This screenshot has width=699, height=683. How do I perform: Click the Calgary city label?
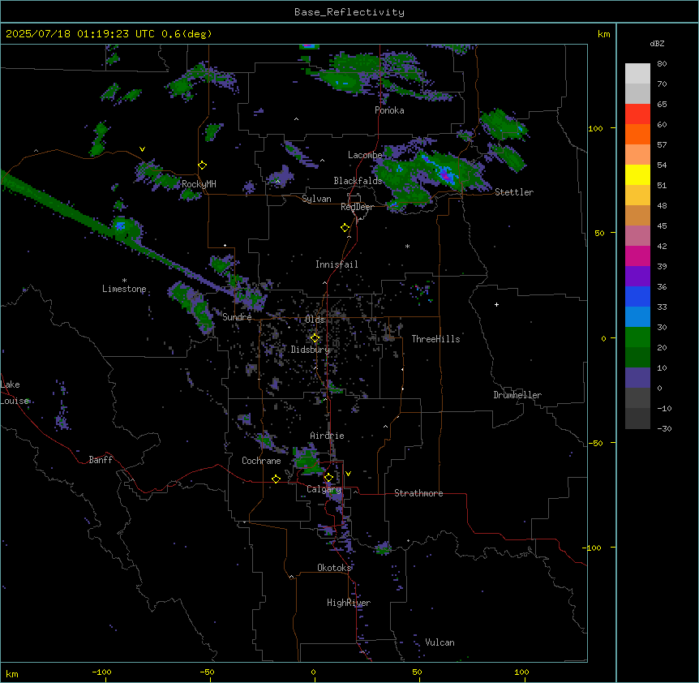pos(324,489)
